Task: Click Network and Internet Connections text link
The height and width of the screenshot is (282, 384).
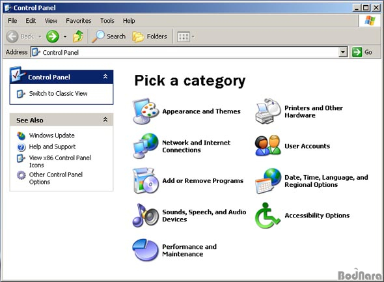Action: 197,147
